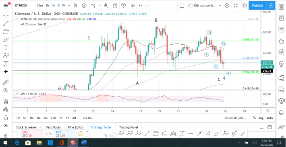Image resolution: width=286 pixels, height=147 pixels.
Task: Open chart settings gear
Action: 227,6
